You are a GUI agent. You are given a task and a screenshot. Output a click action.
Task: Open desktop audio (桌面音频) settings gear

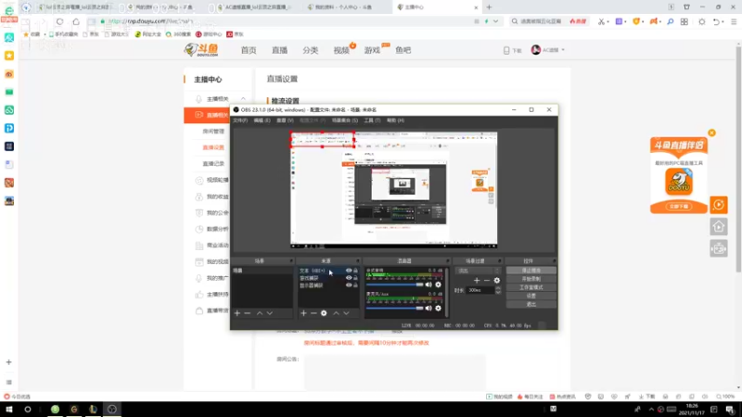pyautogui.click(x=438, y=284)
